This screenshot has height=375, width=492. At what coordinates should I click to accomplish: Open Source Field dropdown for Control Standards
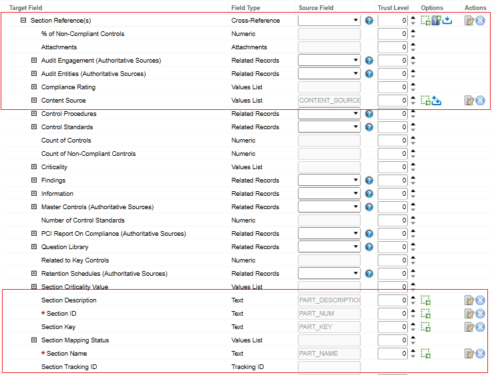[x=329, y=127]
